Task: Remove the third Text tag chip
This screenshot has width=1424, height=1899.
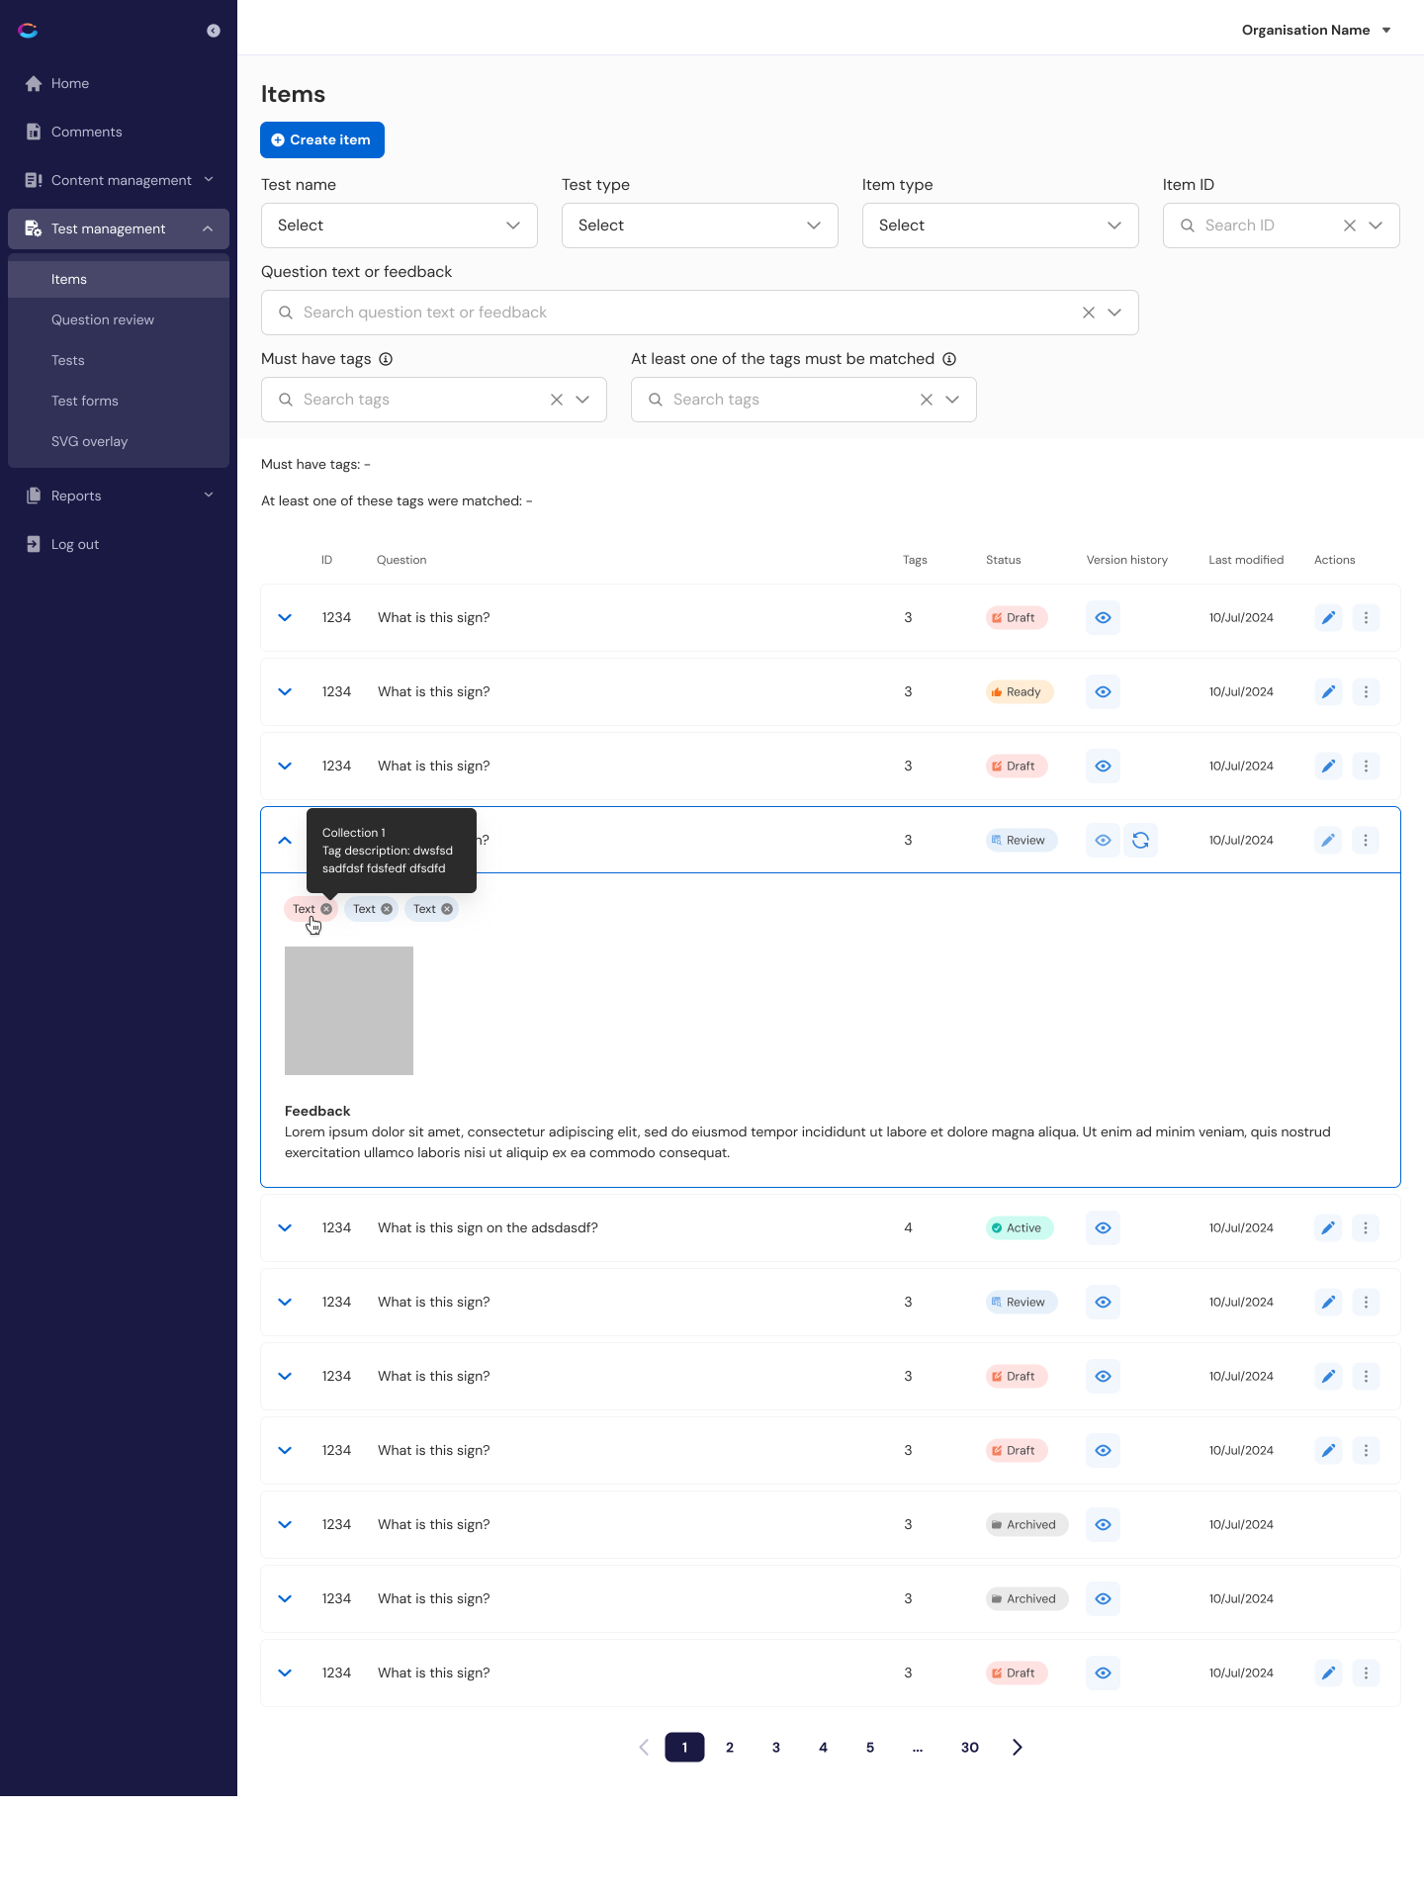Action: pyautogui.click(x=447, y=909)
